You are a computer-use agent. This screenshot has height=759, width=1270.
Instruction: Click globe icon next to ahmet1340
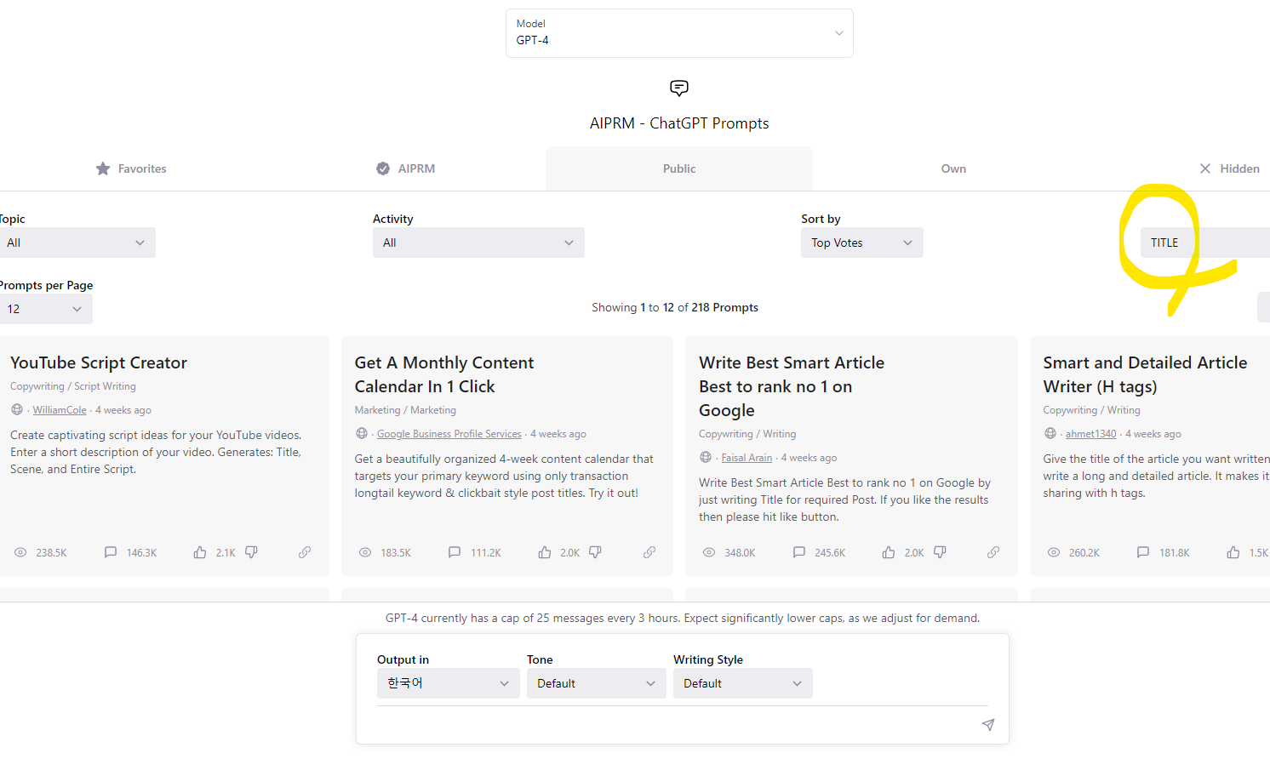[x=1050, y=433]
